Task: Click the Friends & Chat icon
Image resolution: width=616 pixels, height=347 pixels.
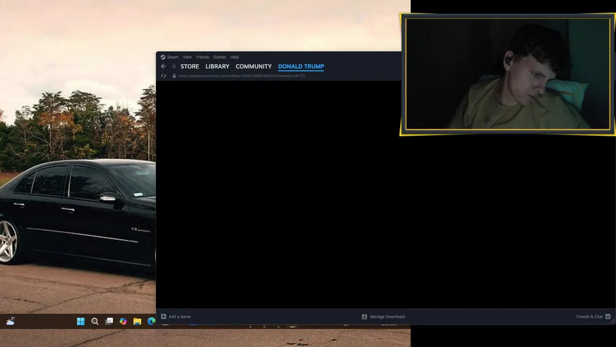Action: click(x=608, y=317)
